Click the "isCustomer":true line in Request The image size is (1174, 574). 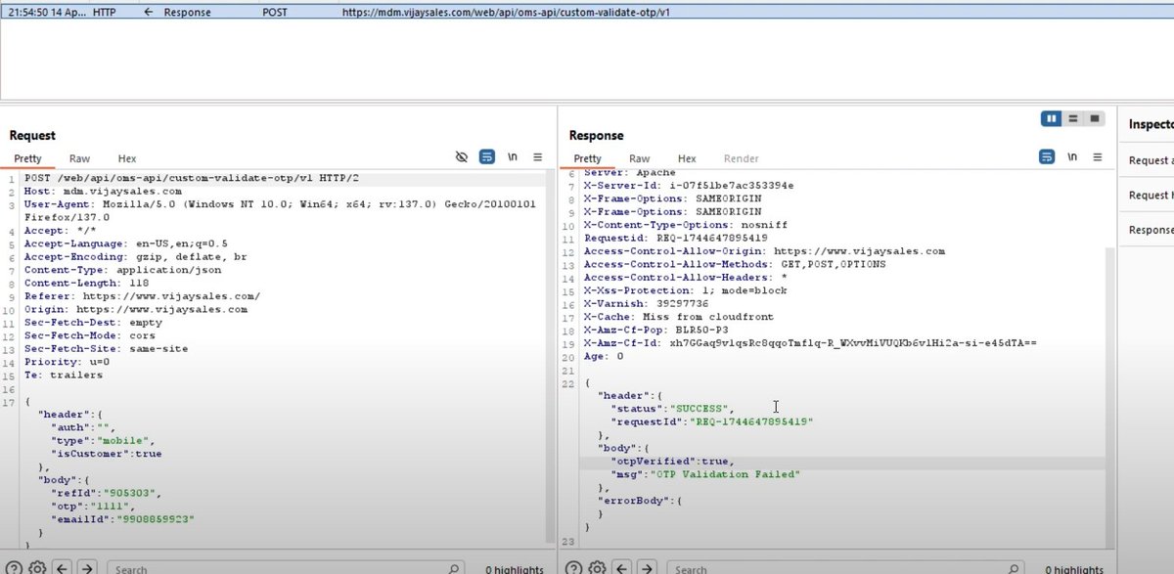[x=107, y=454]
